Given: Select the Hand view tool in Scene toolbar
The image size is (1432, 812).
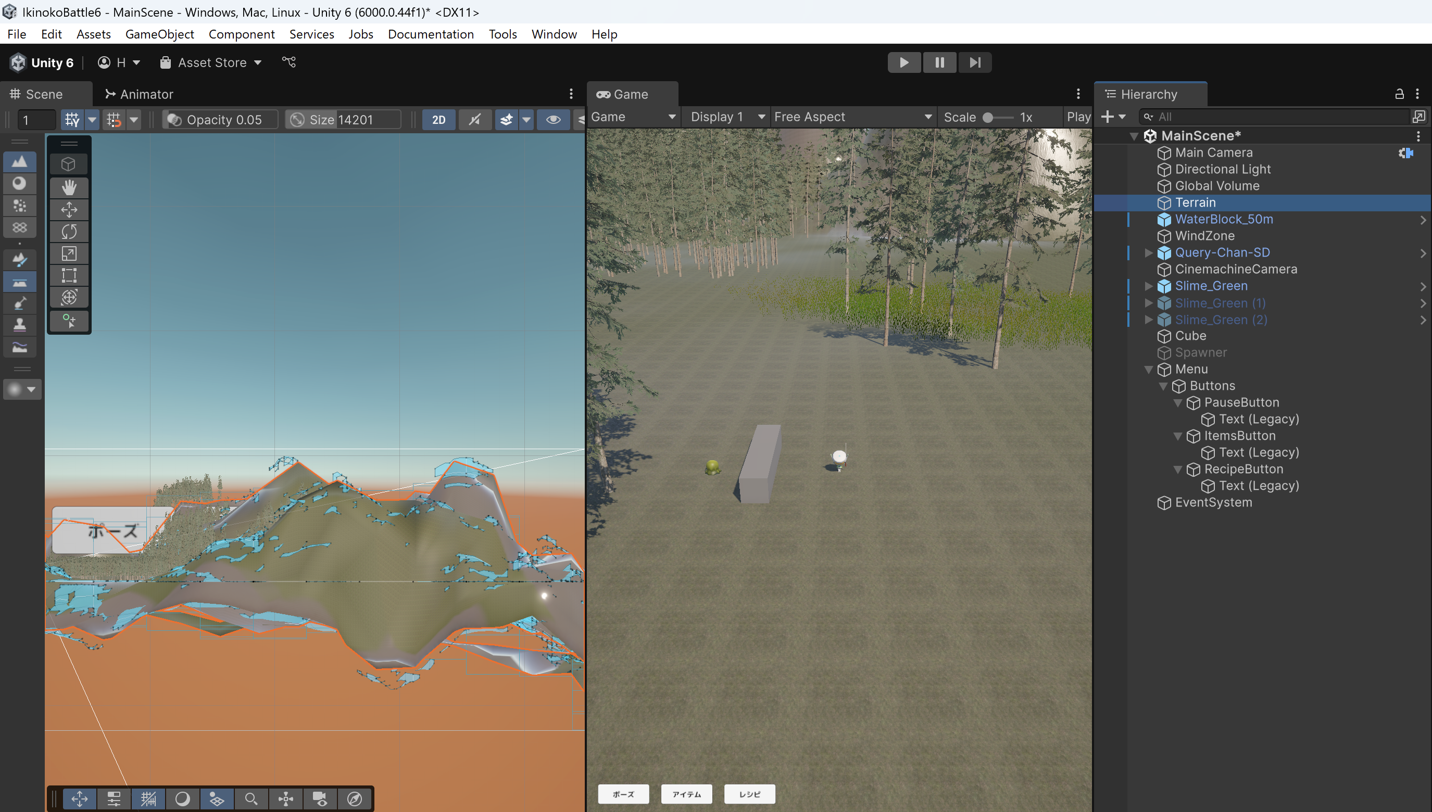Looking at the screenshot, I should pos(69,188).
